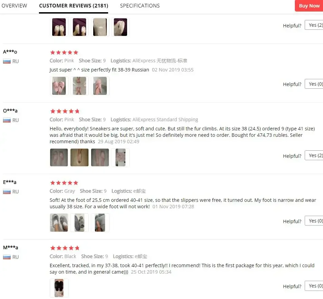Open first pink slipper photo by A***o
Image resolution: width=323 pixels, height=299 pixels.
[x=59, y=86]
